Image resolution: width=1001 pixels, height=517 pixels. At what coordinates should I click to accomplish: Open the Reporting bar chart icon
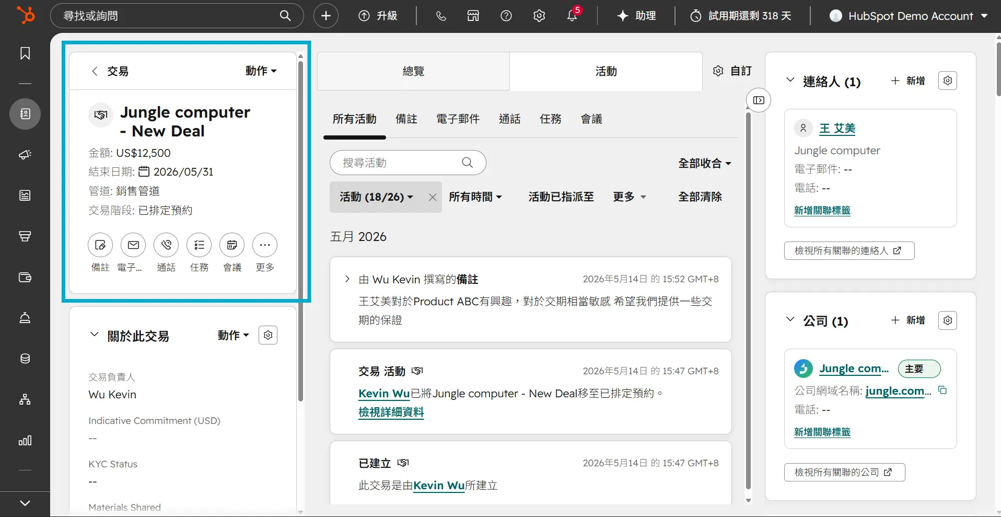point(25,440)
